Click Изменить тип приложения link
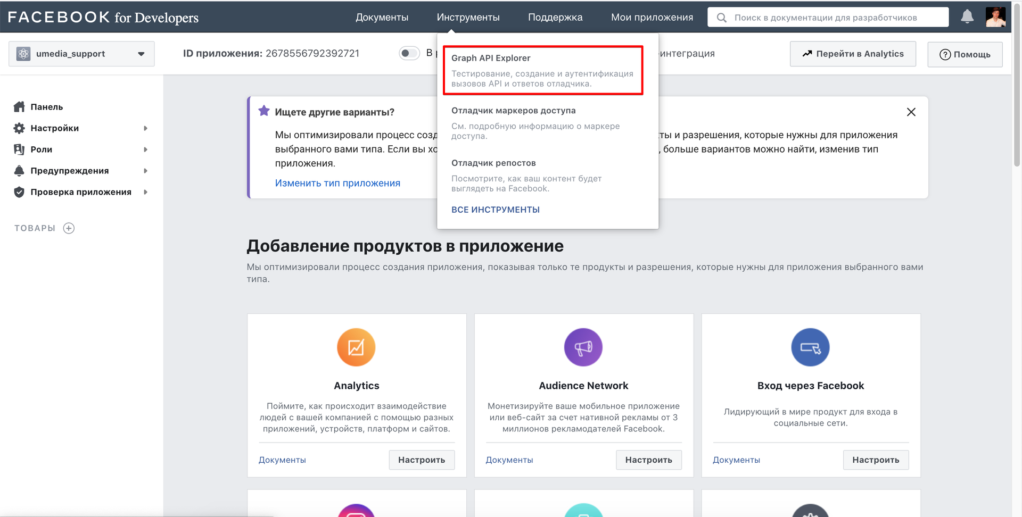Screen dimensions: 1022x517 click(337, 183)
